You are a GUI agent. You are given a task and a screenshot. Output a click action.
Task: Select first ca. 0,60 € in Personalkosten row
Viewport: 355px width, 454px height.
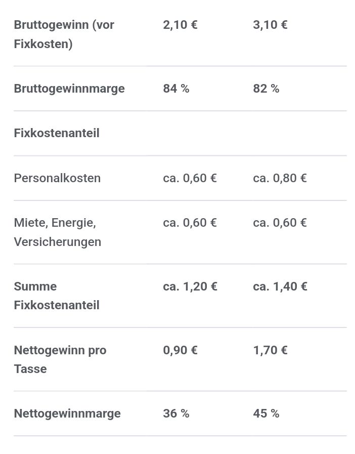(190, 178)
